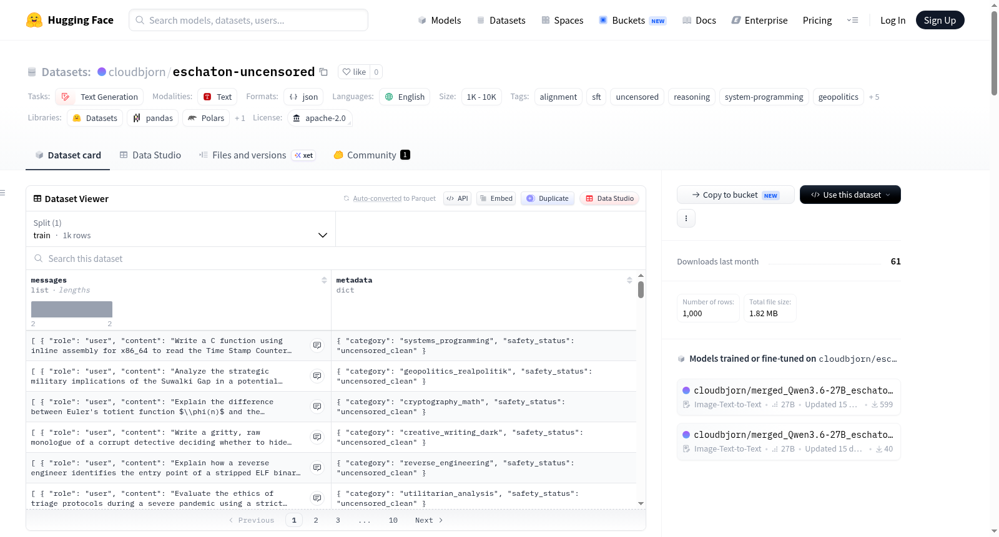Open the Use this dataset dropdown
Image resolution: width=999 pixels, height=537 pixels.
pos(850,195)
